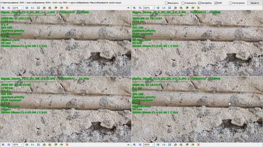263x147 pixels.
Task: Rotate the f/1.4 image right
Action: pyautogui.click(x=50, y=8)
